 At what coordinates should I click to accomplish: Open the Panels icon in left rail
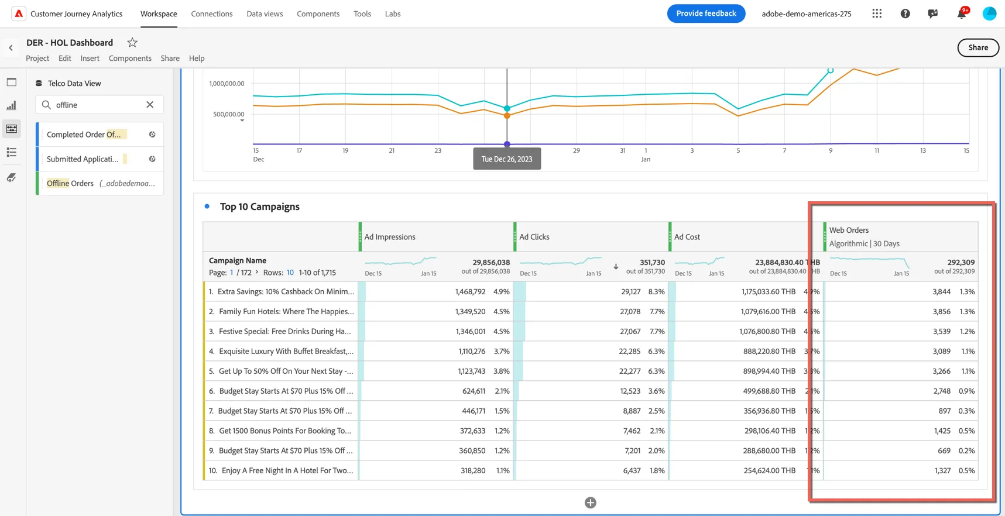point(12,82)
